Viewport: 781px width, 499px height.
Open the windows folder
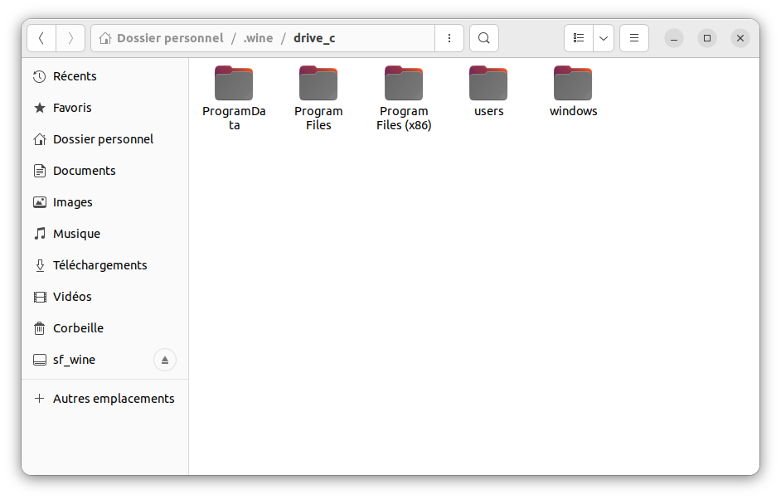pos(573,92)
